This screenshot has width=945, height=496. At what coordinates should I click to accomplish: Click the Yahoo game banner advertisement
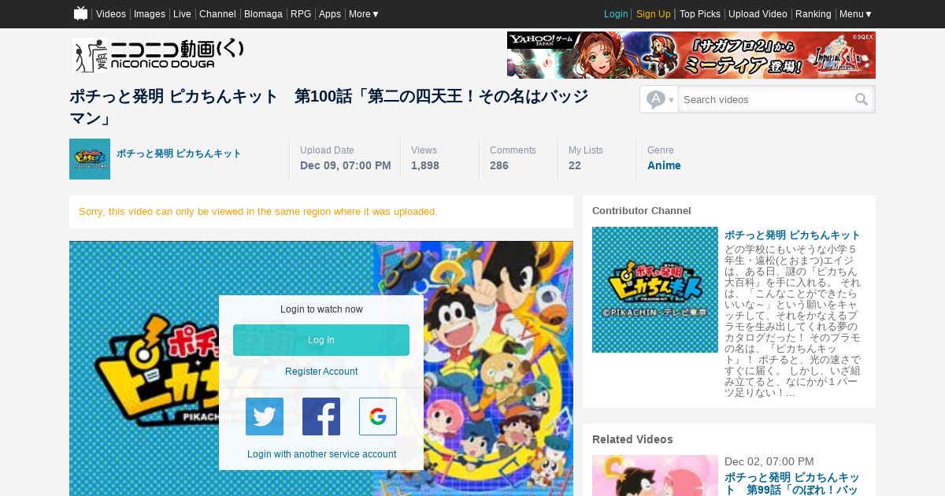click(691, 55)
